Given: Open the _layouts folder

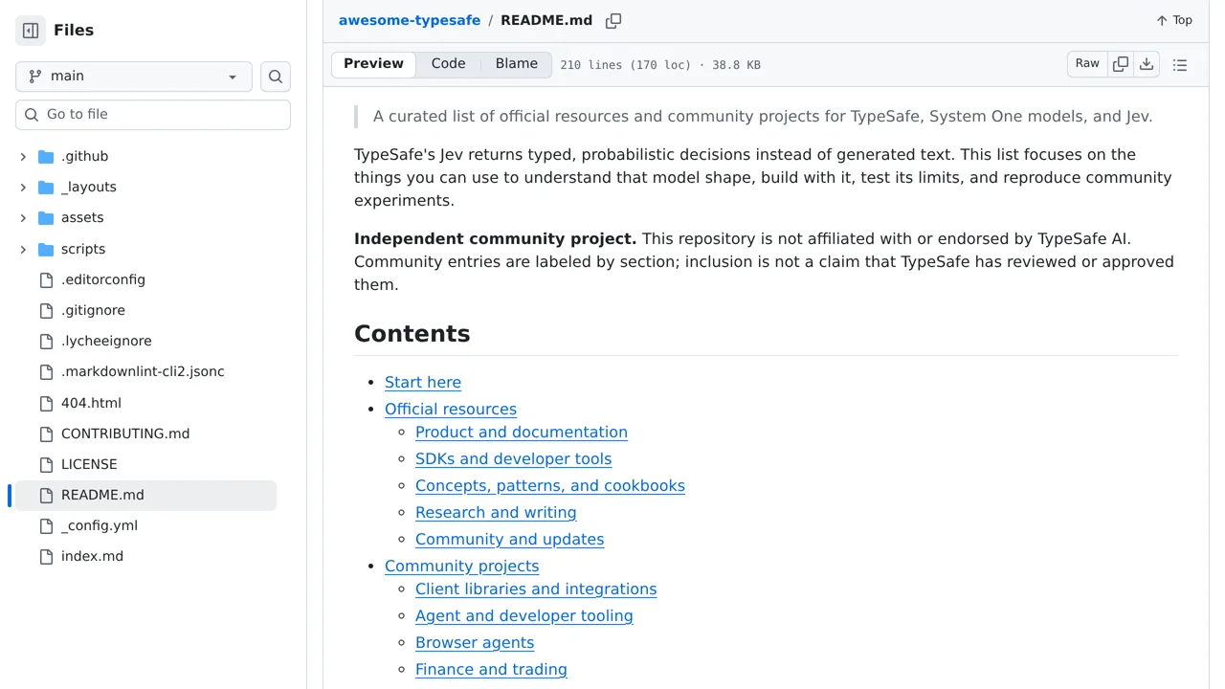Looking at the screenshot, I should [88, 188].
